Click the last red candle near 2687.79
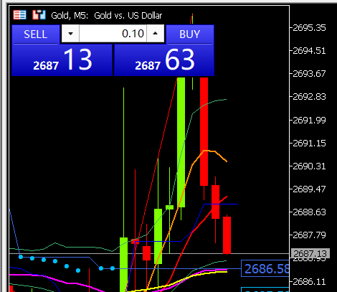Viewport: 337px width, 292px height. click(x=227, y=235)
